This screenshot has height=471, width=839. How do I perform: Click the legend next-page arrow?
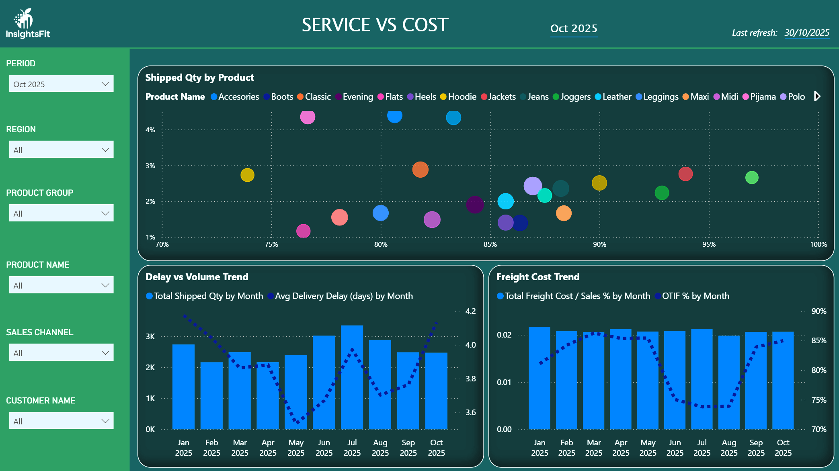(817, 96)
